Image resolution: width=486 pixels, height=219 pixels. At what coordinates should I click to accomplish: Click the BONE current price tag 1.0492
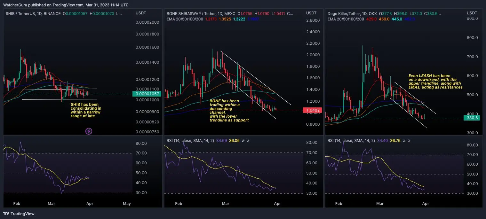coord(312,110)
